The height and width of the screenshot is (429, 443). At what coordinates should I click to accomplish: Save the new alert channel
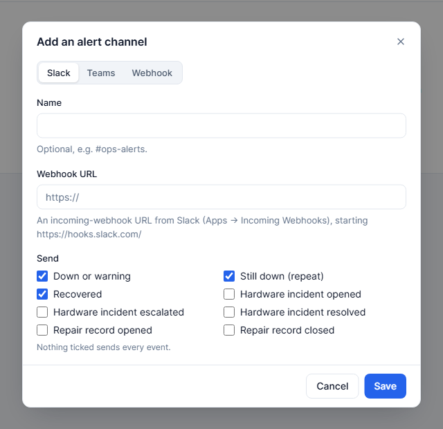[385, 386]
